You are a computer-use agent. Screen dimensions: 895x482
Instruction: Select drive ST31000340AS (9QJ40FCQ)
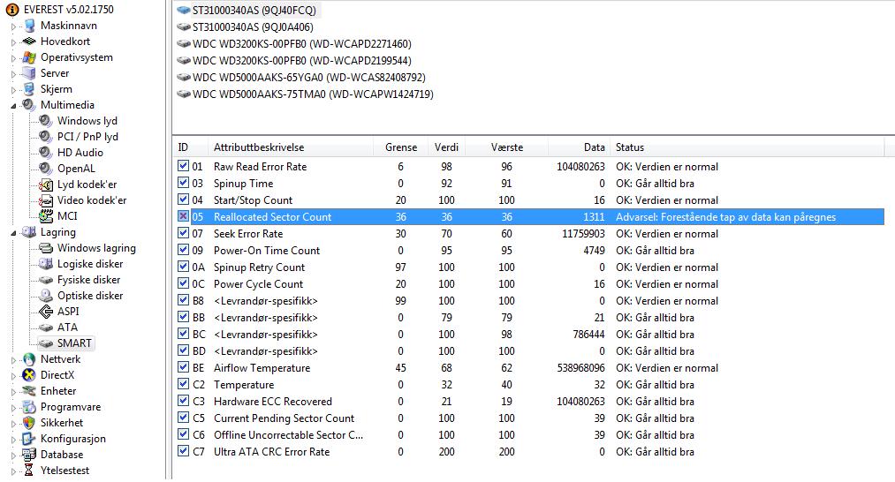point(254,11)
